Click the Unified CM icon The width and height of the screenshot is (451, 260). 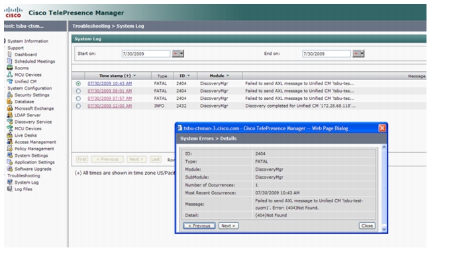(10, 81)
